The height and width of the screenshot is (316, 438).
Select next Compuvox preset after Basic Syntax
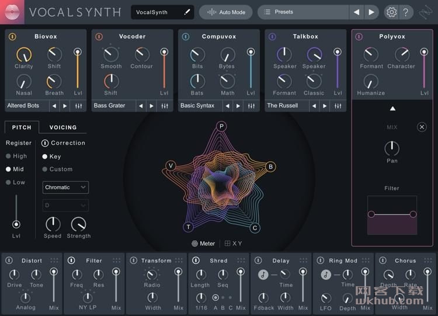coord(238,106)
